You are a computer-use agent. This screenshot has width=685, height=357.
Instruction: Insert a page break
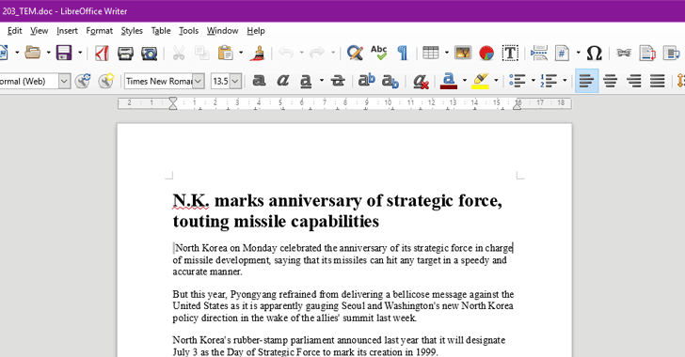coord(538,54)
